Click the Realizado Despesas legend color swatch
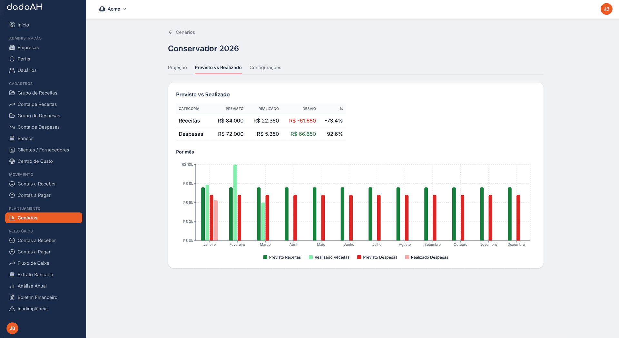This screenshot has width=619, height=338. click(x=407, y=257)
